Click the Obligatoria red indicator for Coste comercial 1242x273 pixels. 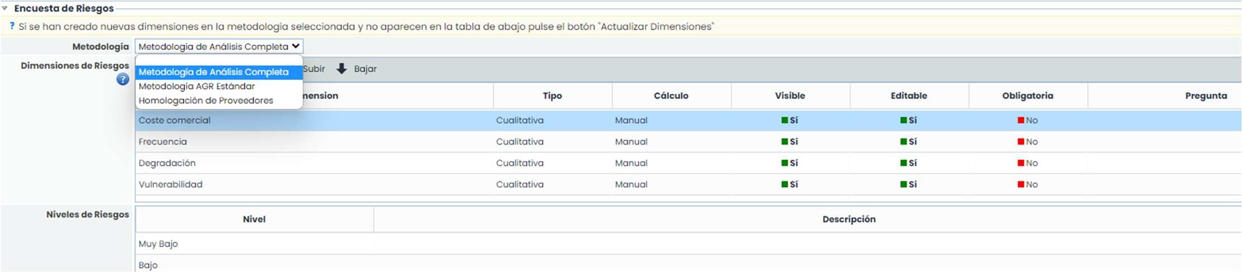[x=1021, y=120]
